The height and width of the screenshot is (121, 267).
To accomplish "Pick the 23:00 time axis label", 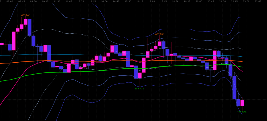I will point(246,1).
